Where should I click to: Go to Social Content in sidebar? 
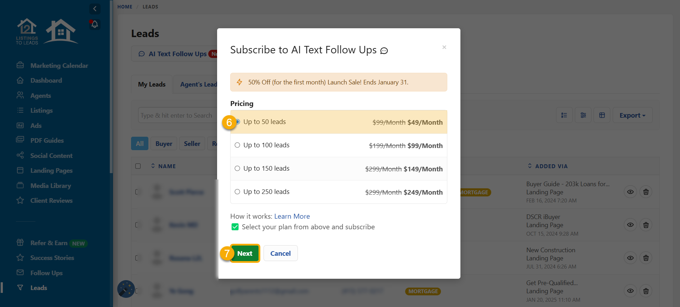tap(51, 155)
